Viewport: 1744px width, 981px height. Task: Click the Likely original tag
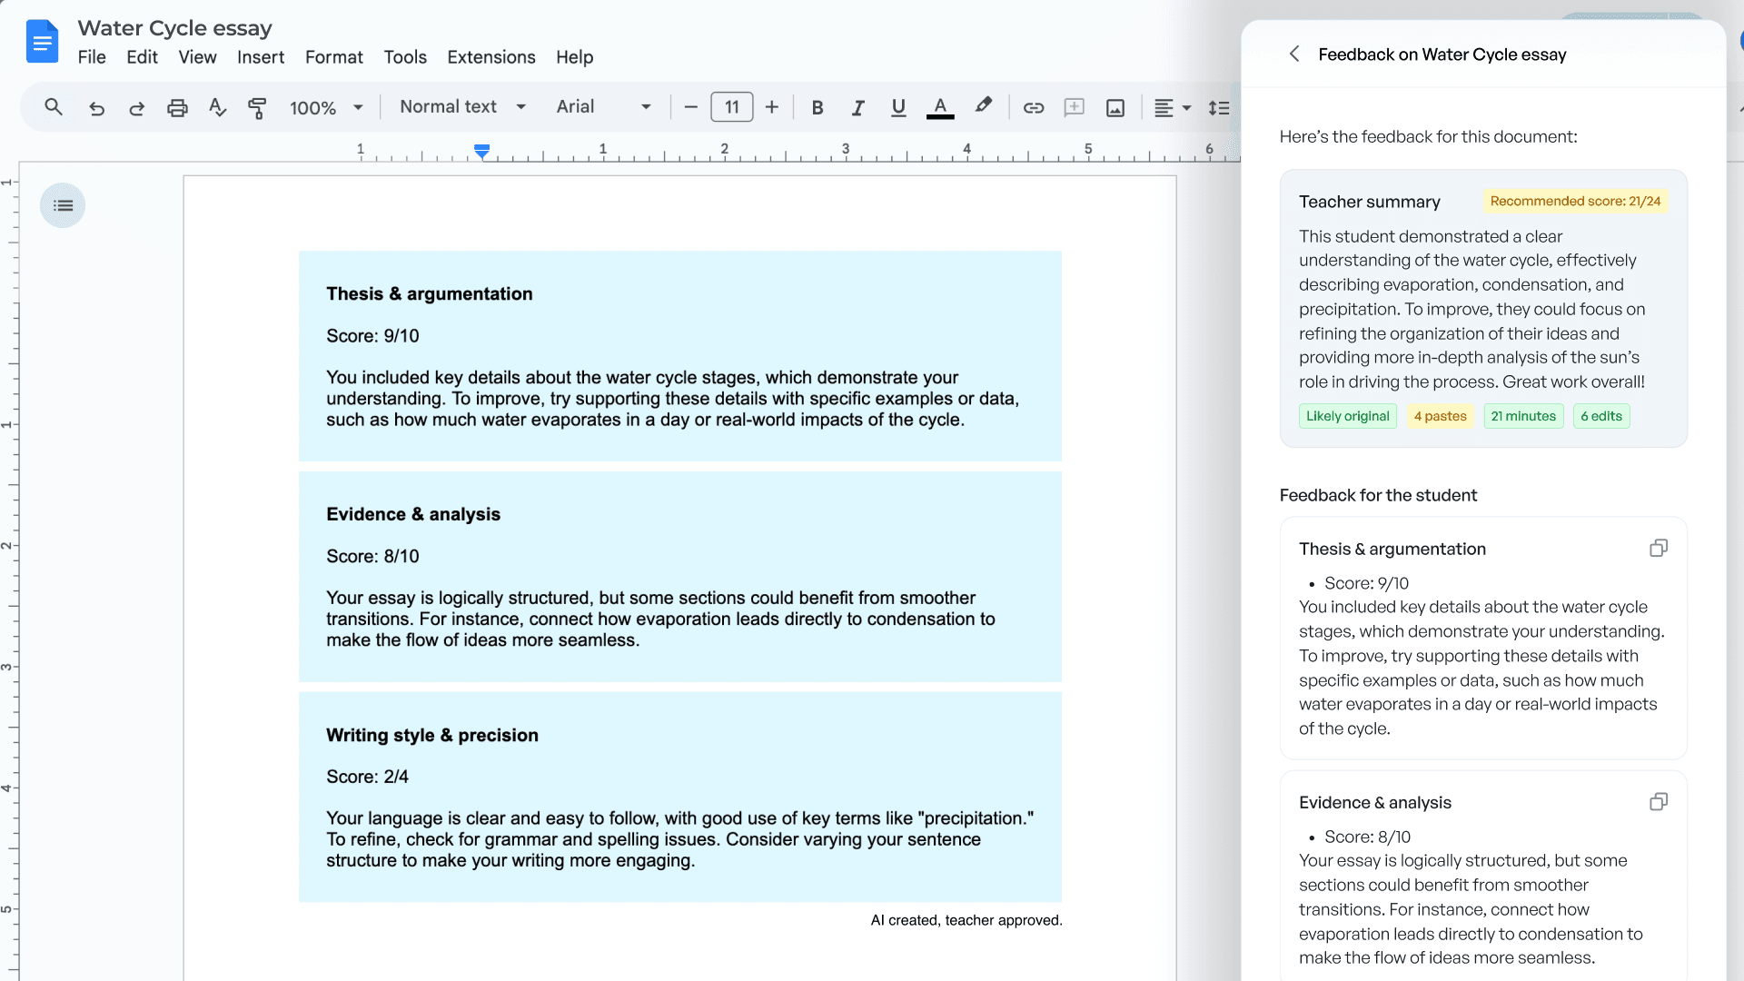pos(1348,416)
